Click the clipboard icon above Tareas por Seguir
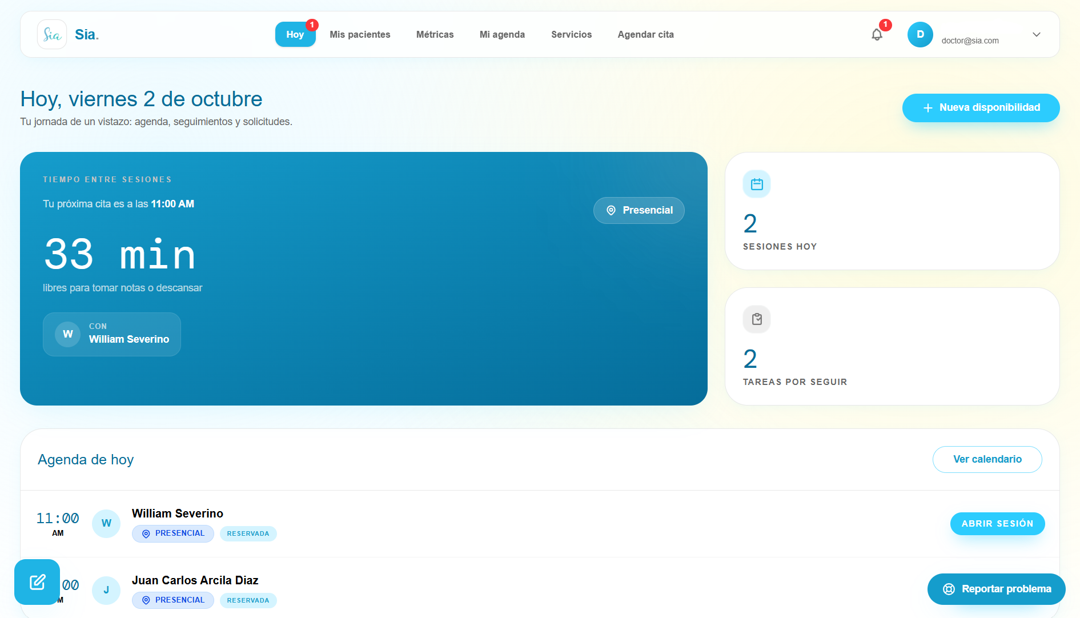The height and width of the screenshot is (618, 1080). [757, 319]
